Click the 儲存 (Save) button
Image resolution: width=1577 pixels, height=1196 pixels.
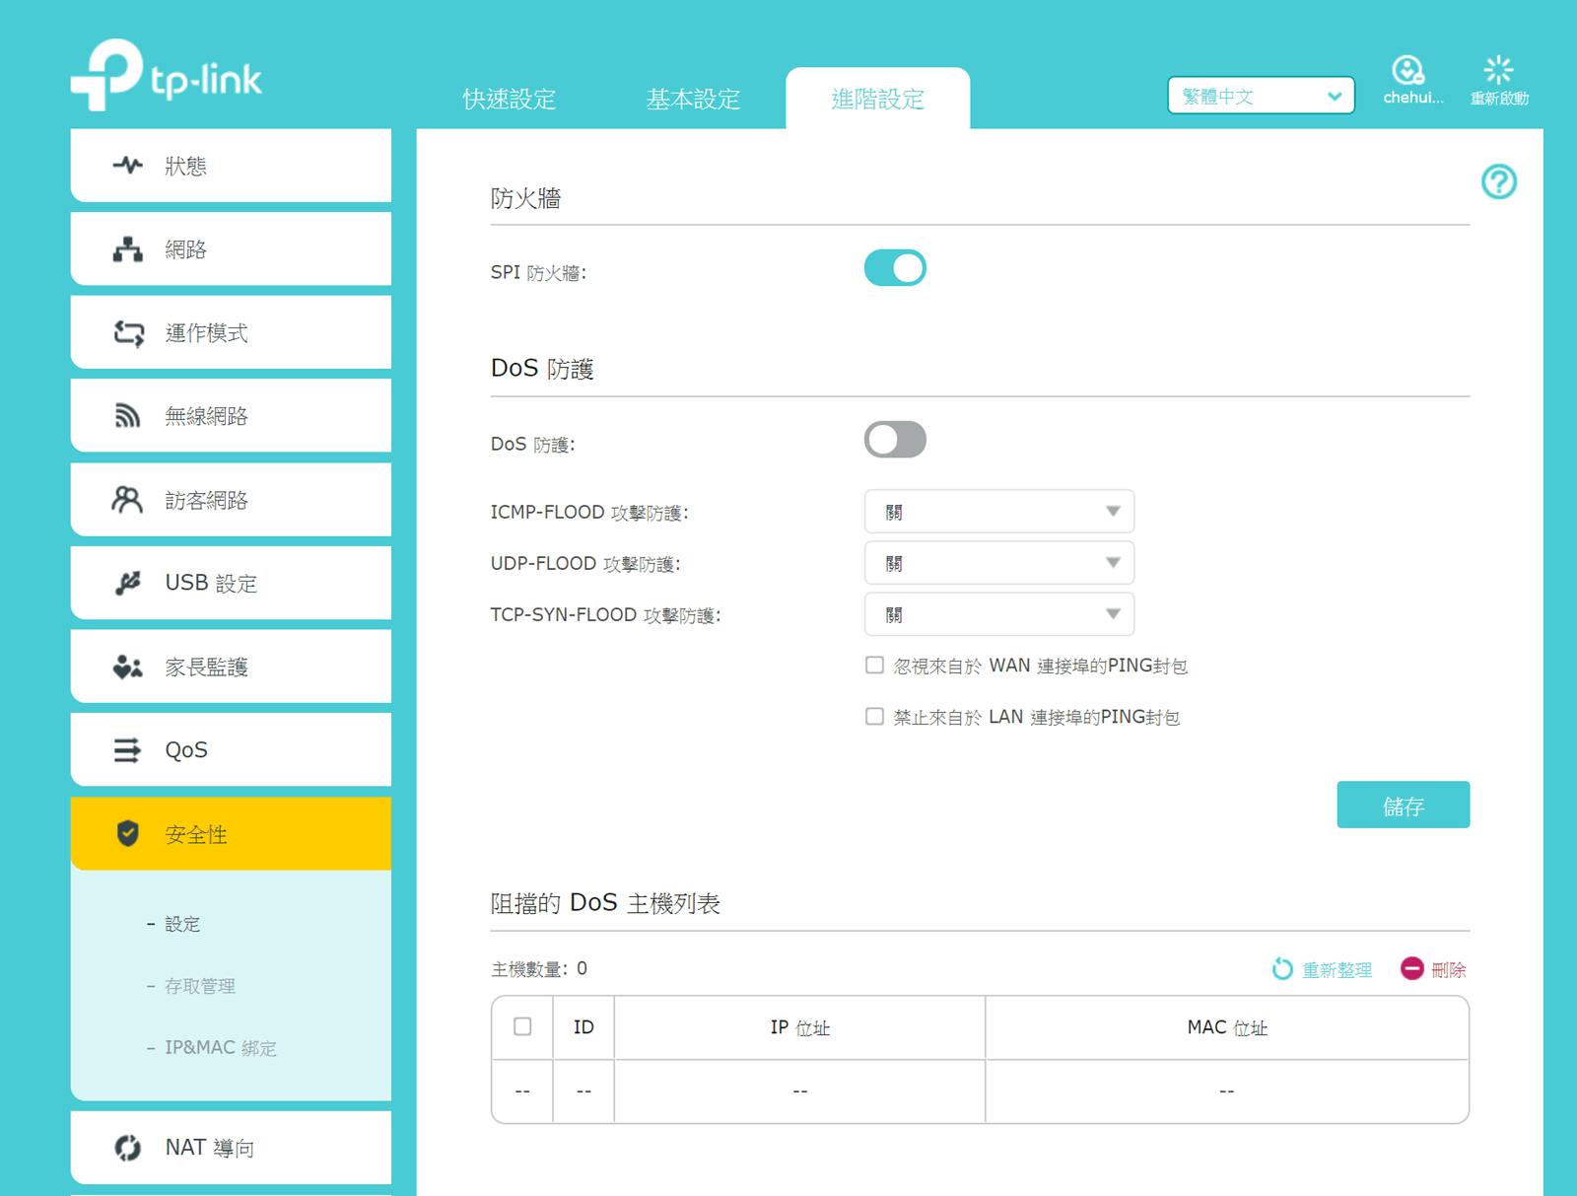1403,805
